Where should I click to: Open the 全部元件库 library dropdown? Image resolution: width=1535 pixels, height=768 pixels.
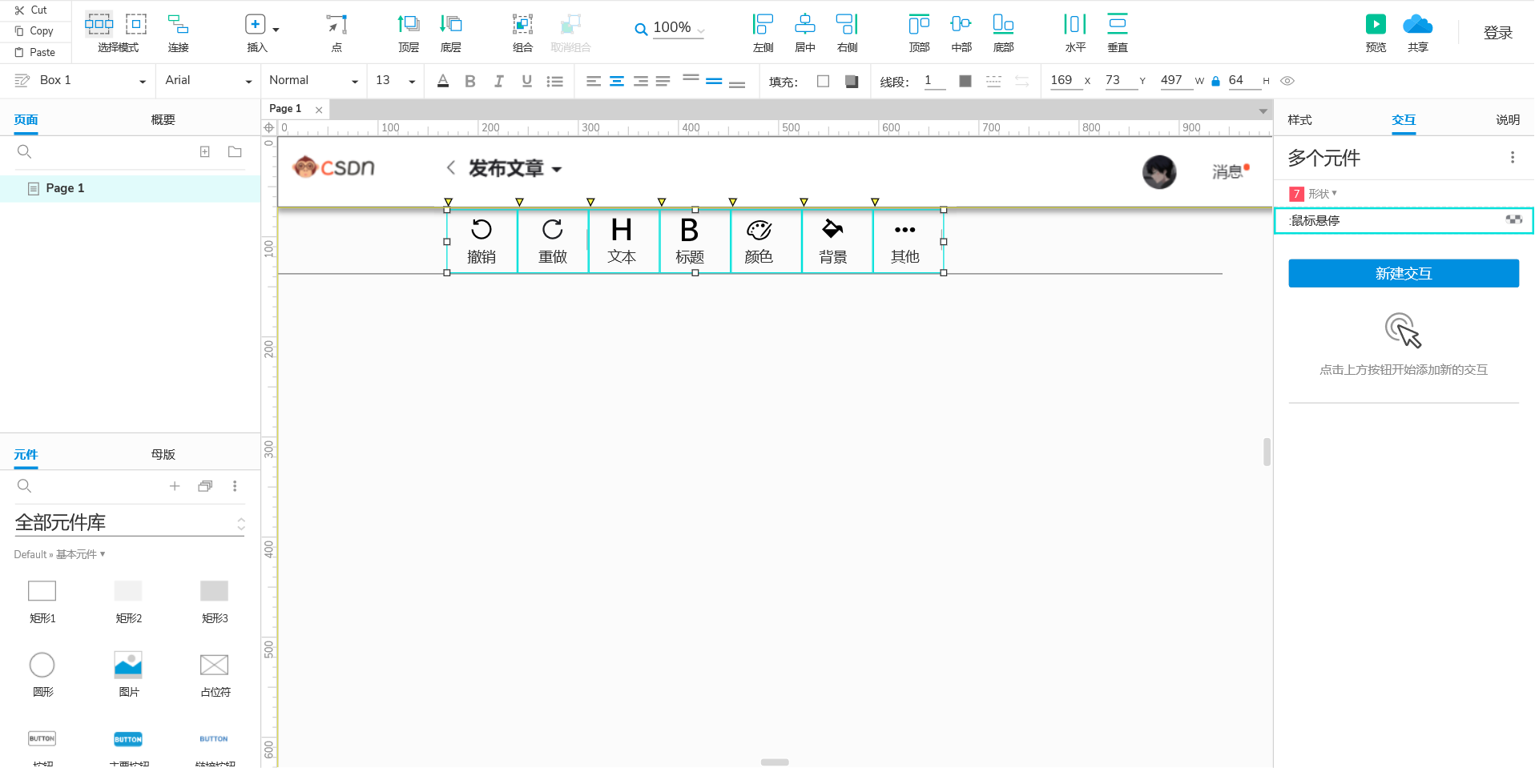129,523
